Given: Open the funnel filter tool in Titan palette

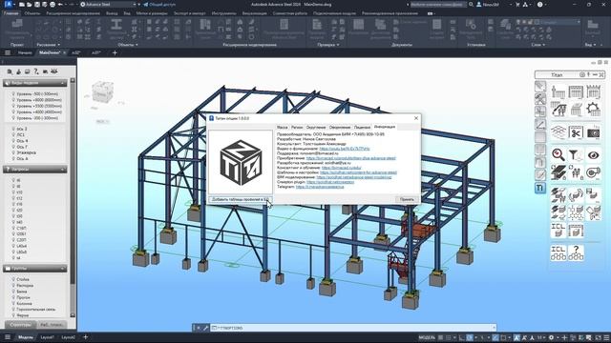Looking at the screenshot, I should click(x=576, y=154).
